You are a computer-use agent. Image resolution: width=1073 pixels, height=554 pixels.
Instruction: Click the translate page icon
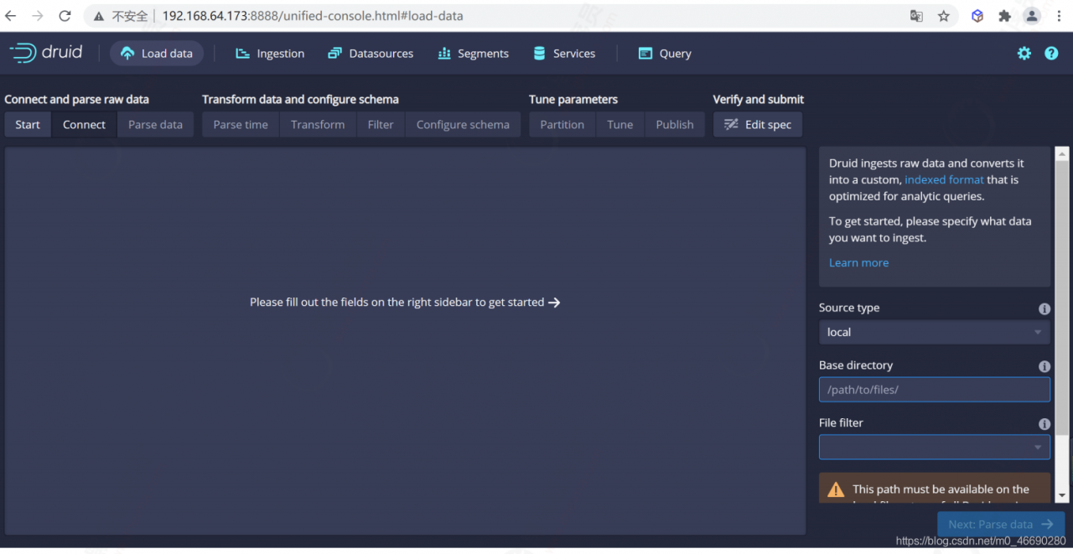pyautogui.click(x=916, y=16)
